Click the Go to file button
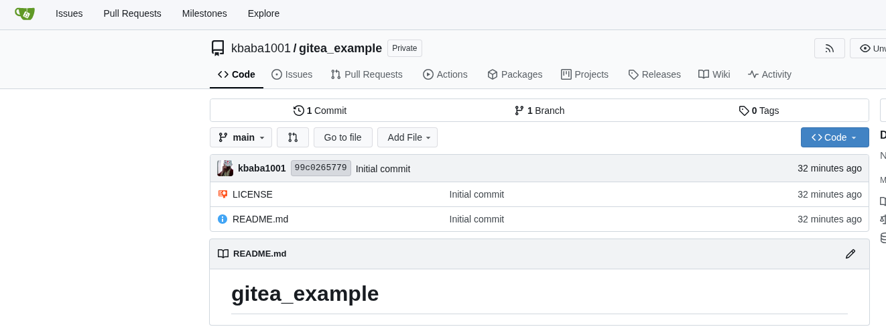This screenshot has height=335, width=886. coord(342,137)
